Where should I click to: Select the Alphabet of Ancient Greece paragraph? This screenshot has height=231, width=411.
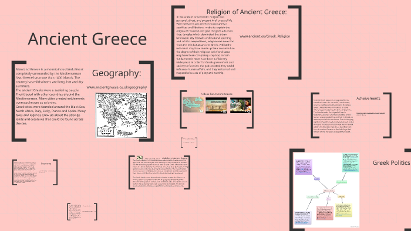point(160,173)
